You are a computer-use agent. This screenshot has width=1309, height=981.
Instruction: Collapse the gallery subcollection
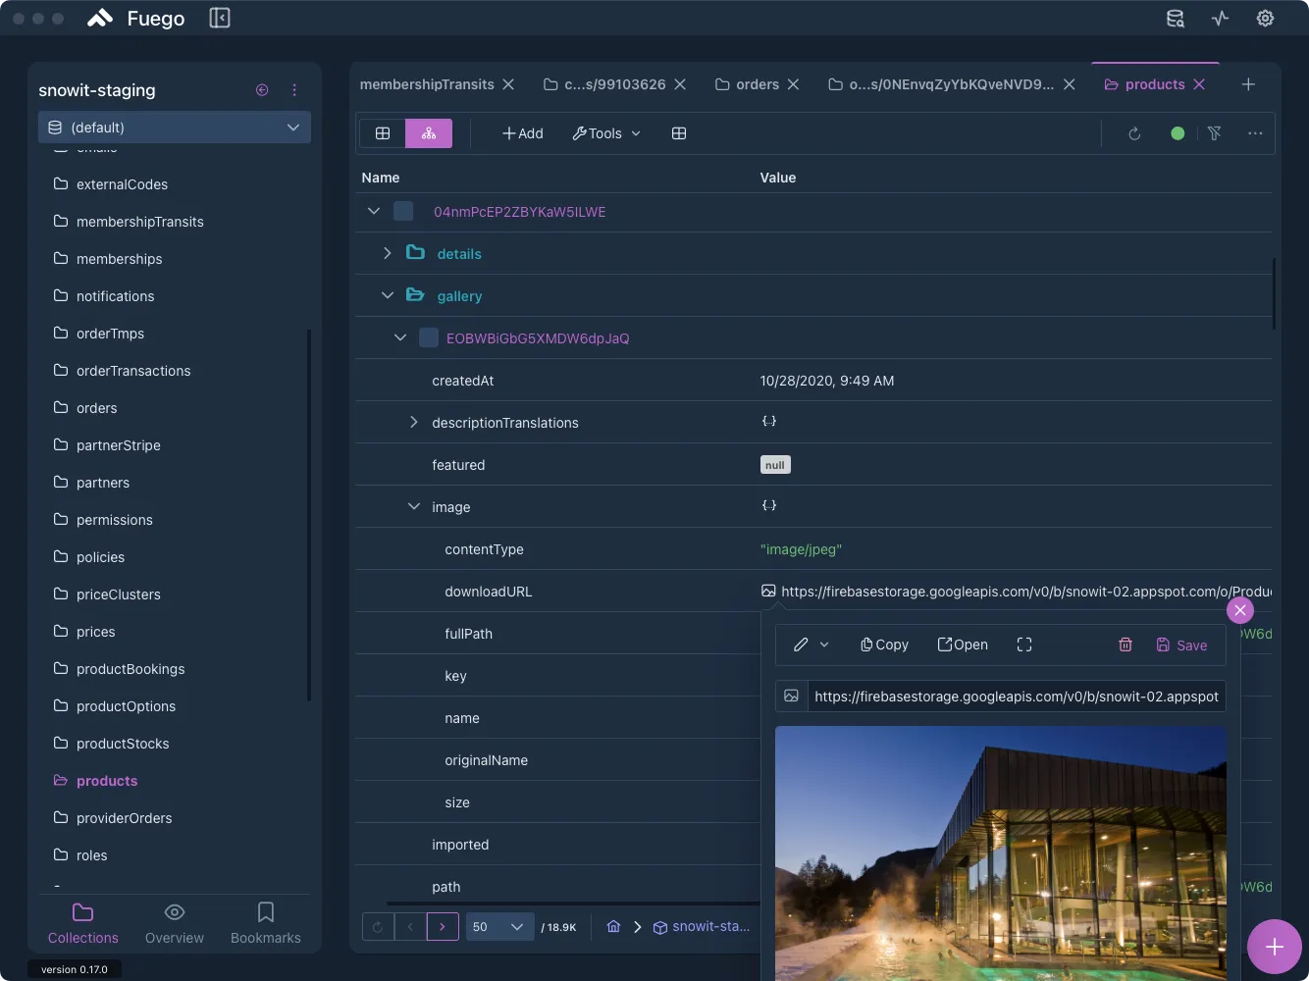click(388, 295)
